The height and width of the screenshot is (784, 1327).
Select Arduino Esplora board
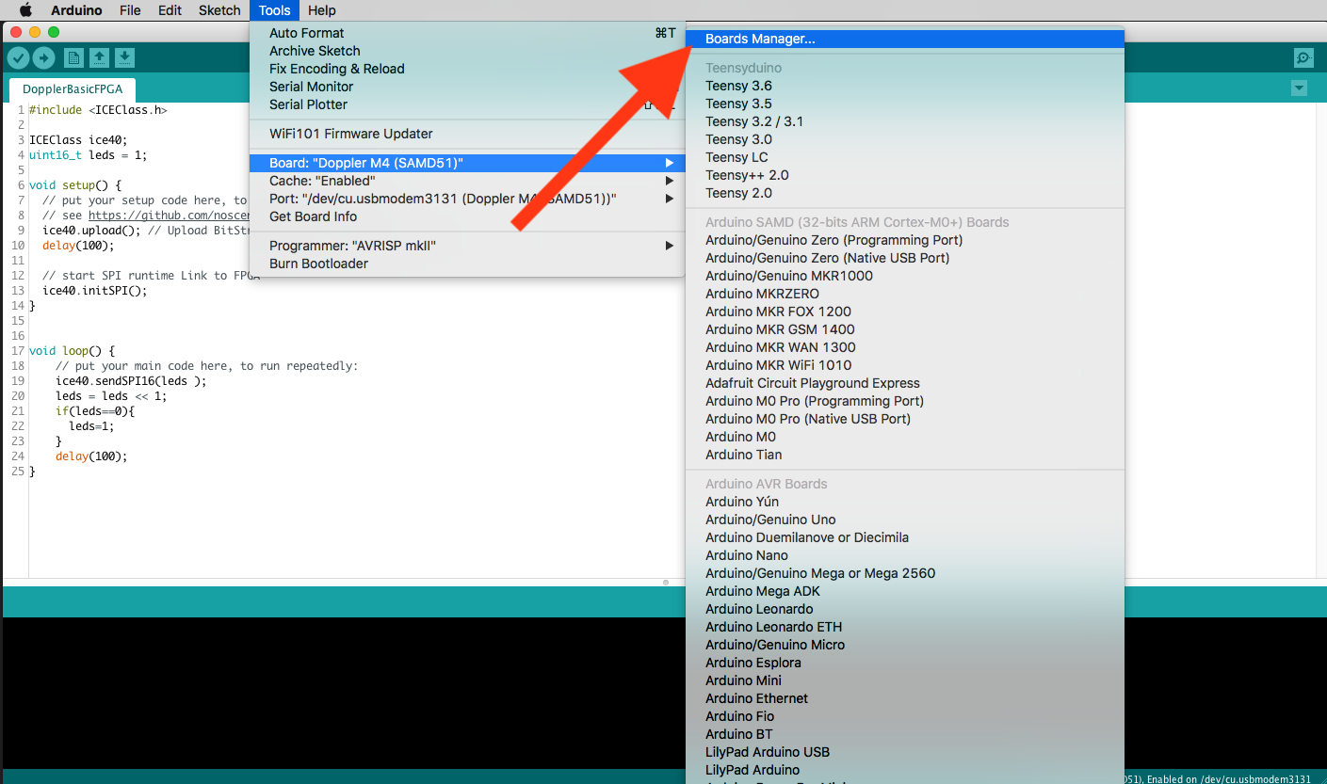coord(905,663)
